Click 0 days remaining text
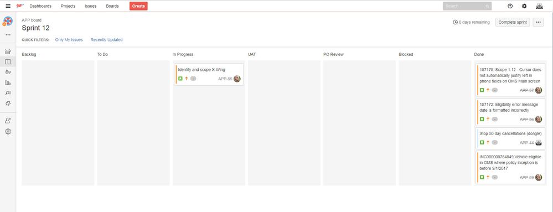This screenshot has height=212, width=553. click(x=474, y=22)
